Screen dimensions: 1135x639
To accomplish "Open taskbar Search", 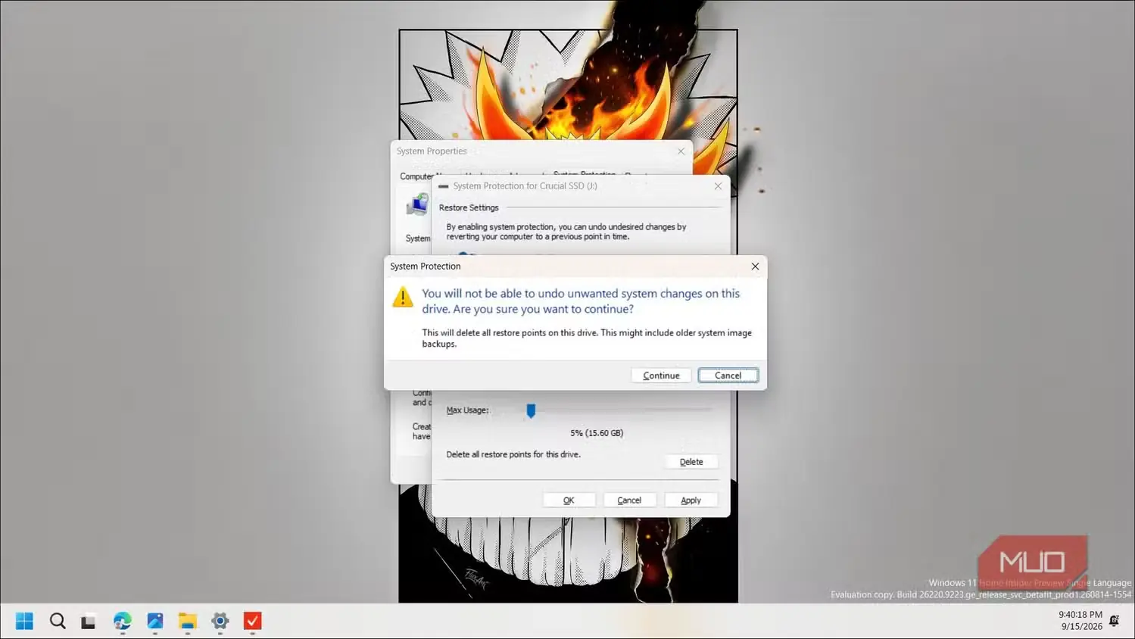I will (58, 621).
